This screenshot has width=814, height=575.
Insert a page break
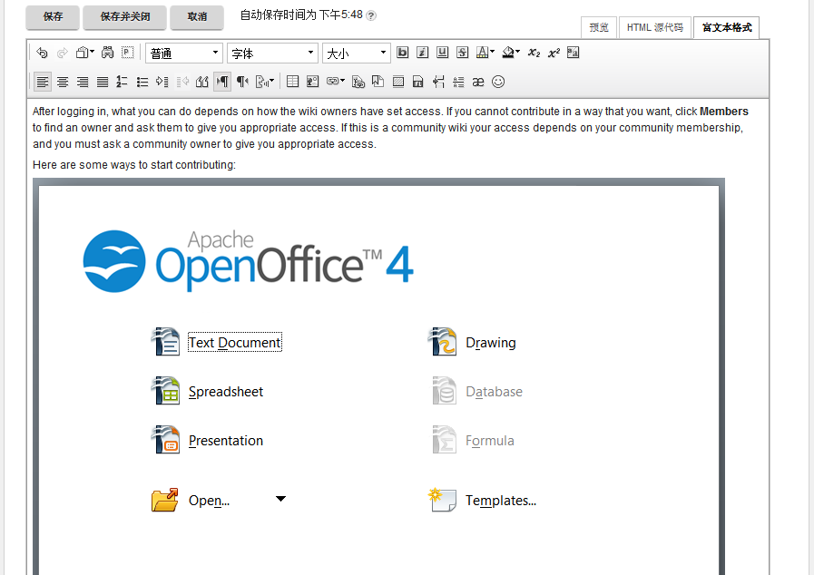pyautogui.click(x=438, y=82)
